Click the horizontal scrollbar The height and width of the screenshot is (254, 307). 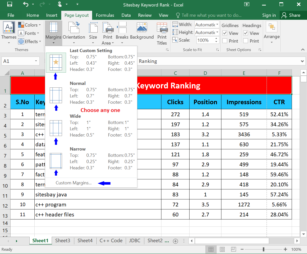[232, 241]
